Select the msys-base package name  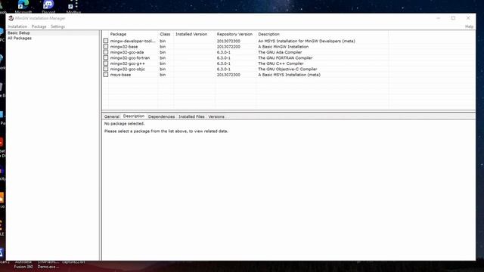[120, 75]
